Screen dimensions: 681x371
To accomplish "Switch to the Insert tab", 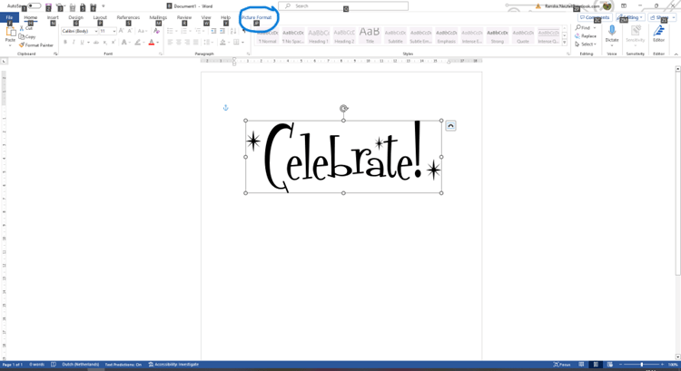I will 53,17.
